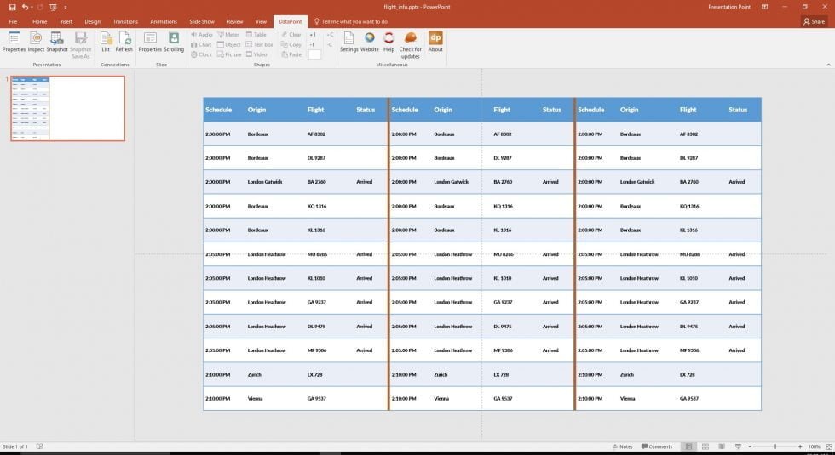Switch to Slide Sorter view
835x455 pixels.
click(x=705, y=447)
